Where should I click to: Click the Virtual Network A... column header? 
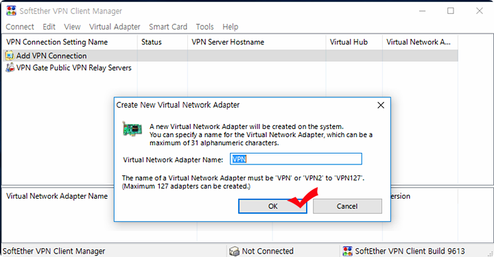coord(421,42)
